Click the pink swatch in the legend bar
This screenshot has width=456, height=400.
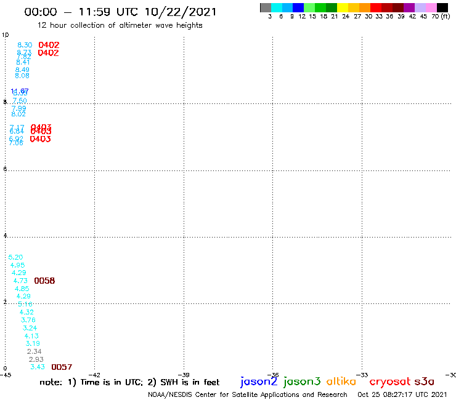click(x=431, y=8)
